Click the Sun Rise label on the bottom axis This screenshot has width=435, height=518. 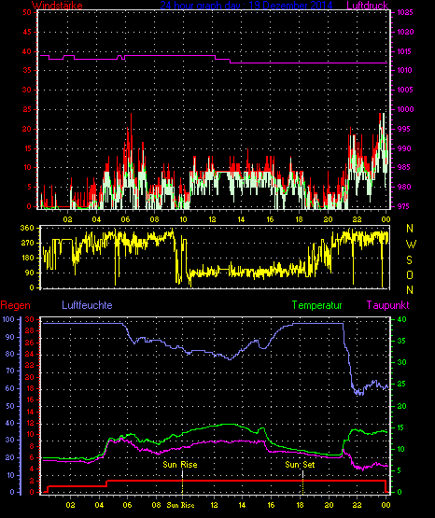coord(180,505)
